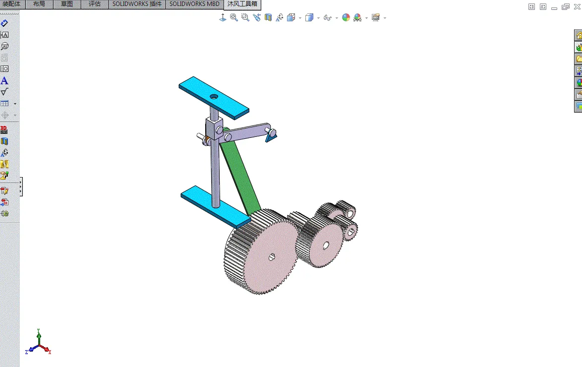Click the yellow model break view icon
Image resolution: width=582 pixels, height=367 pixels.
click(x=4, y=164)
